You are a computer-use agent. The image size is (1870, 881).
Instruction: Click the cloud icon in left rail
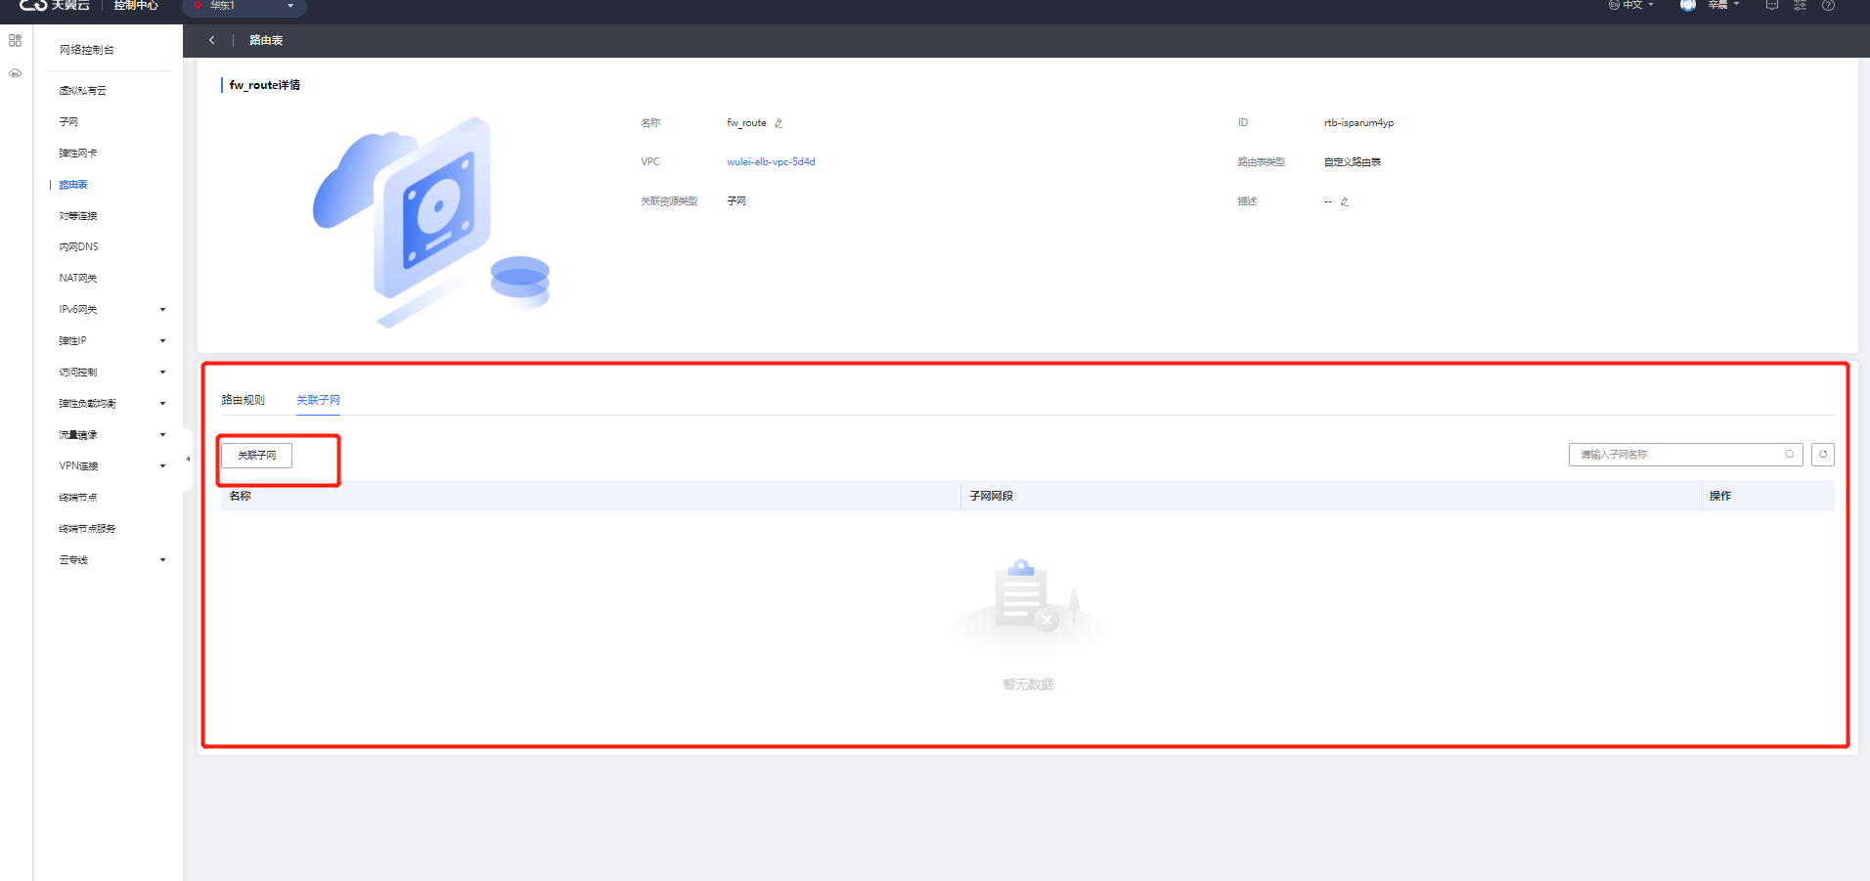point(15,73)
